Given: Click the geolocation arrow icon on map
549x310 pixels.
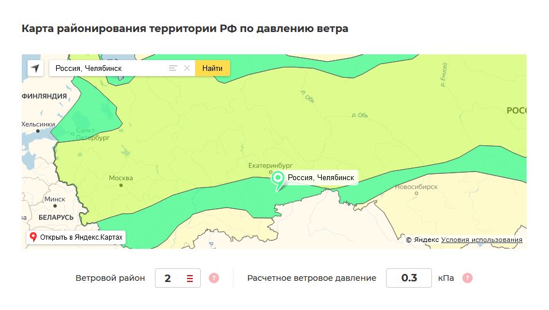Looking at the screenshot, I should pyautogui.click(x=36, y=69).
